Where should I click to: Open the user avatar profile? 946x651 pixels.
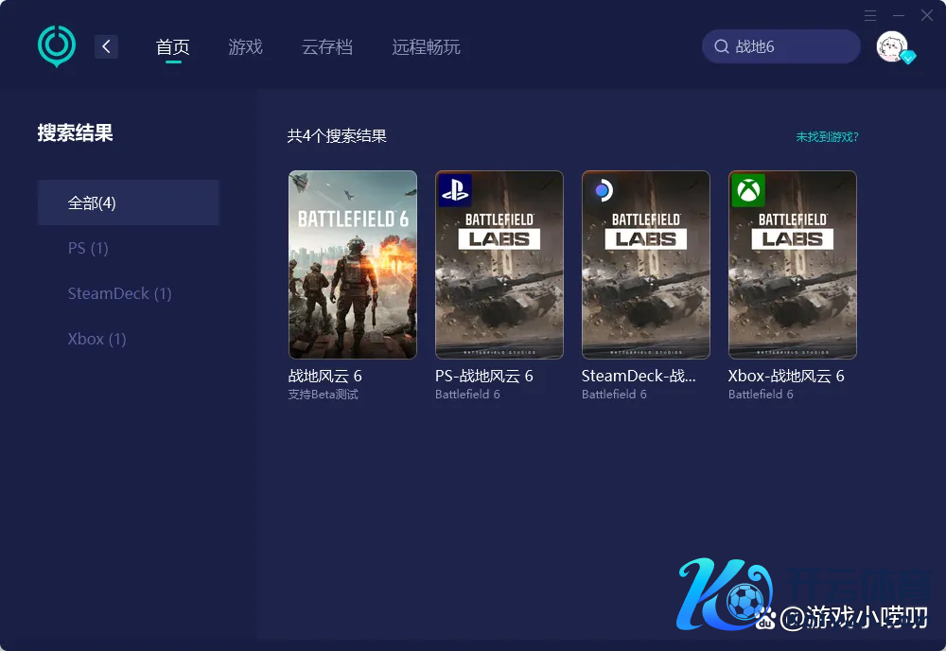(x=891, y=46)
